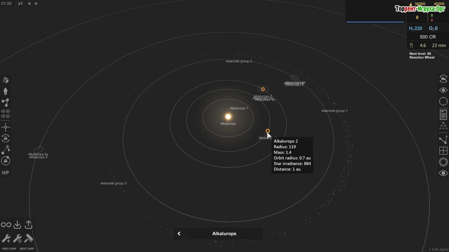Click the 500 CR credits readout
The width and height of the screenshot is (449, 252).
tap(428, 37)
